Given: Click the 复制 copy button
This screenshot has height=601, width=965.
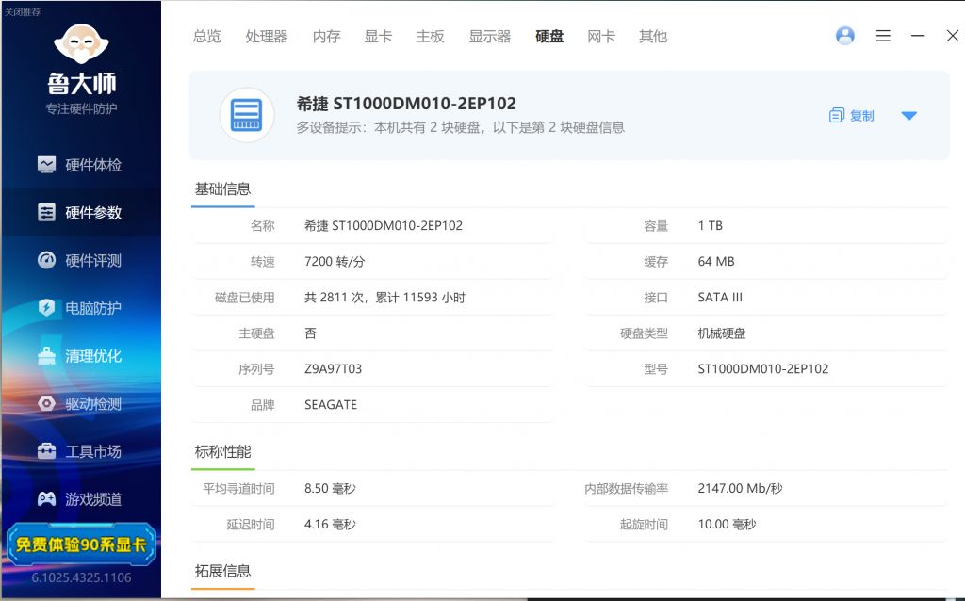Looking at the screenshot, I should tap(851, 115).
